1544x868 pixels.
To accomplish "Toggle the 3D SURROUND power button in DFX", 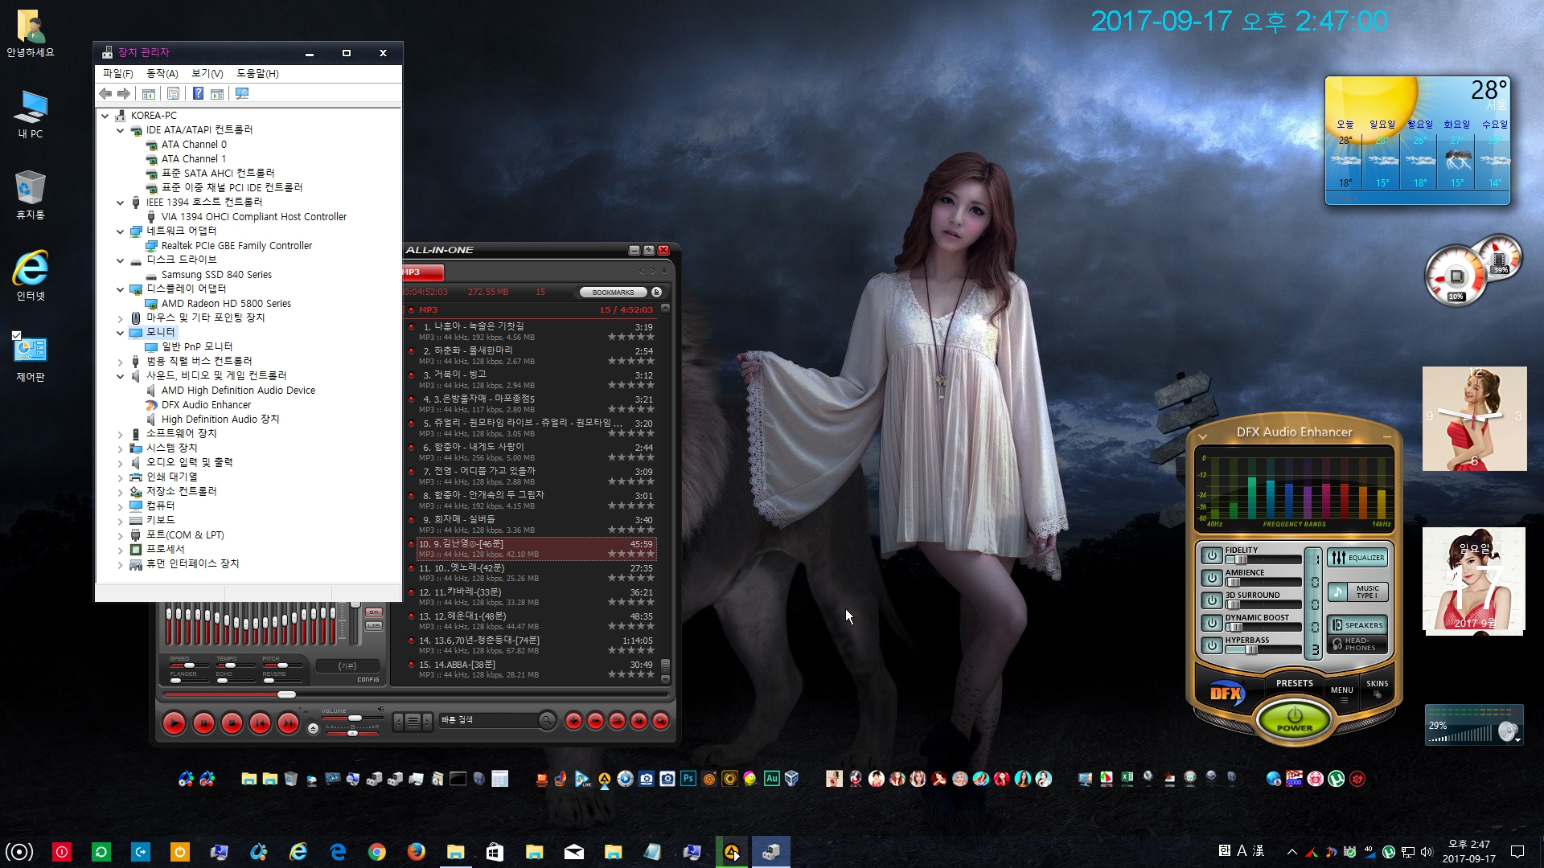I will (x=1212, y=600).
